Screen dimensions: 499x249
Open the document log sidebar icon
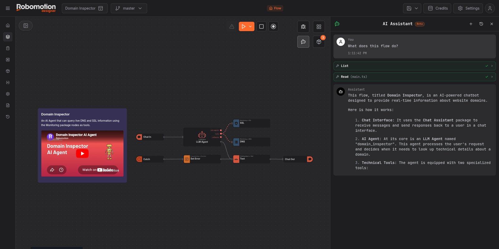(8, 105)
